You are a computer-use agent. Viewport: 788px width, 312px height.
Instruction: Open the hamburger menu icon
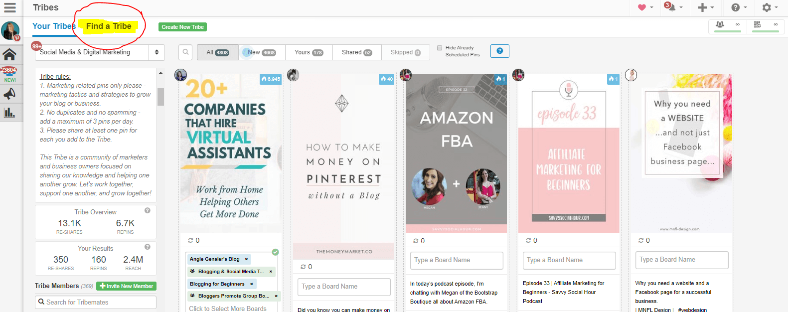[10, 7]
